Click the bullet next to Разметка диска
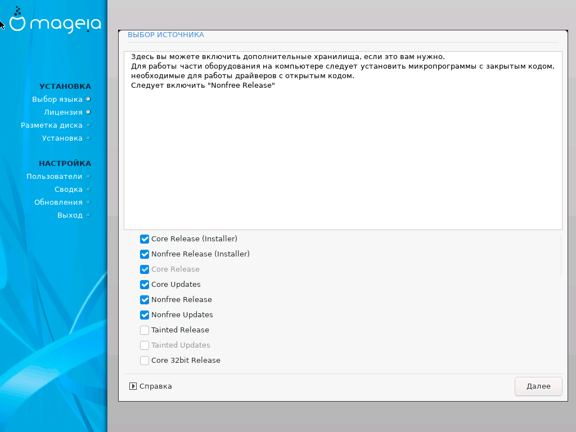This screenshot has height=432, width=576. (x=88, y=125)
